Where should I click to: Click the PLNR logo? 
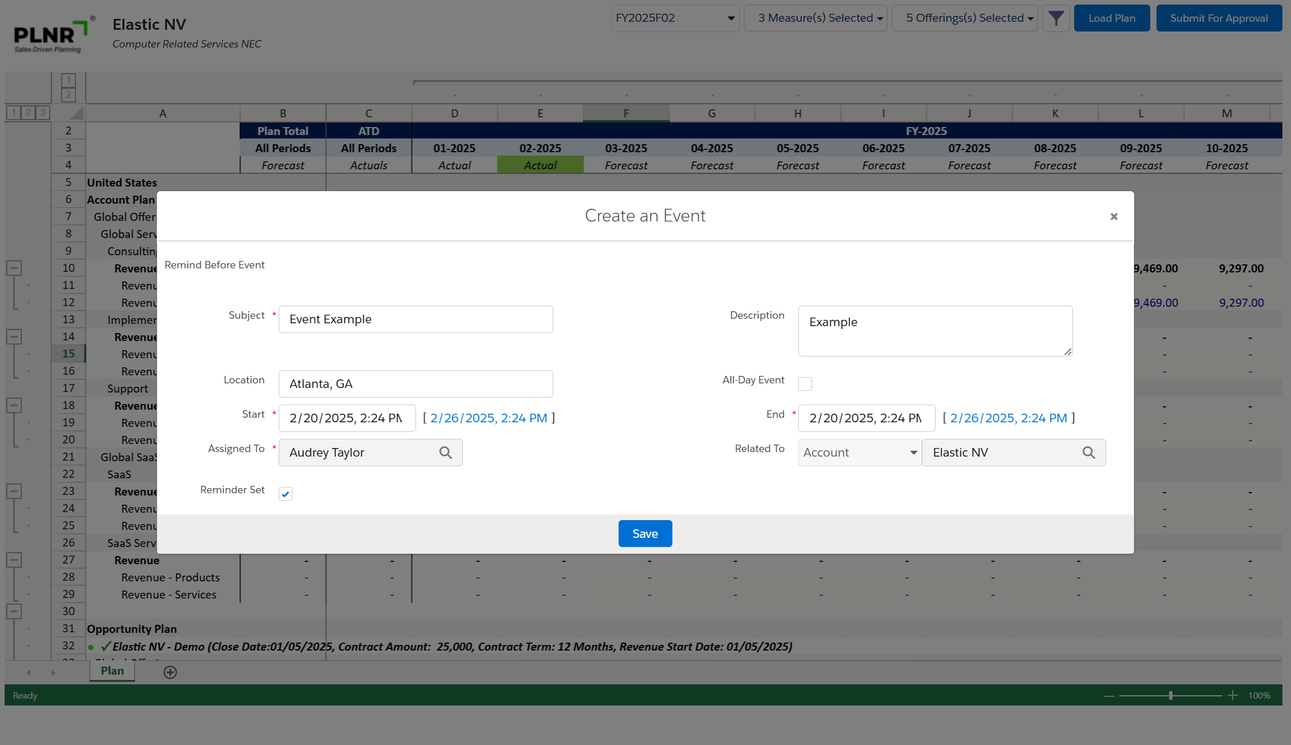[x=52, y=35]
